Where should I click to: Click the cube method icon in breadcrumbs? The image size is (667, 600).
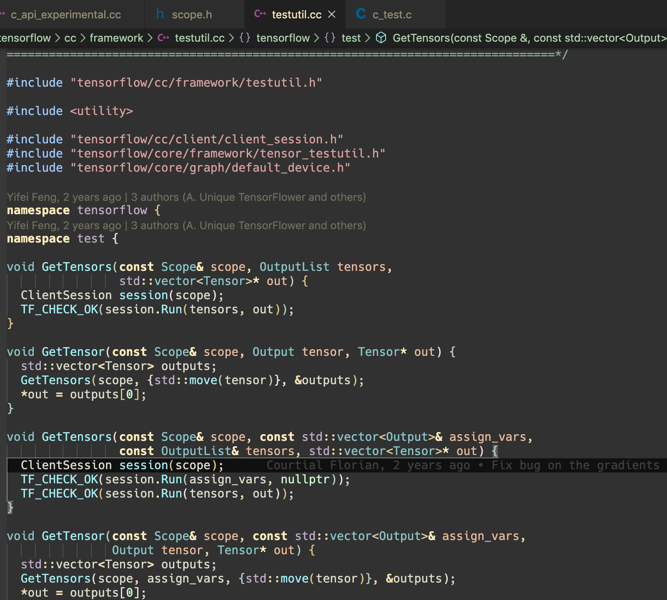381,38
